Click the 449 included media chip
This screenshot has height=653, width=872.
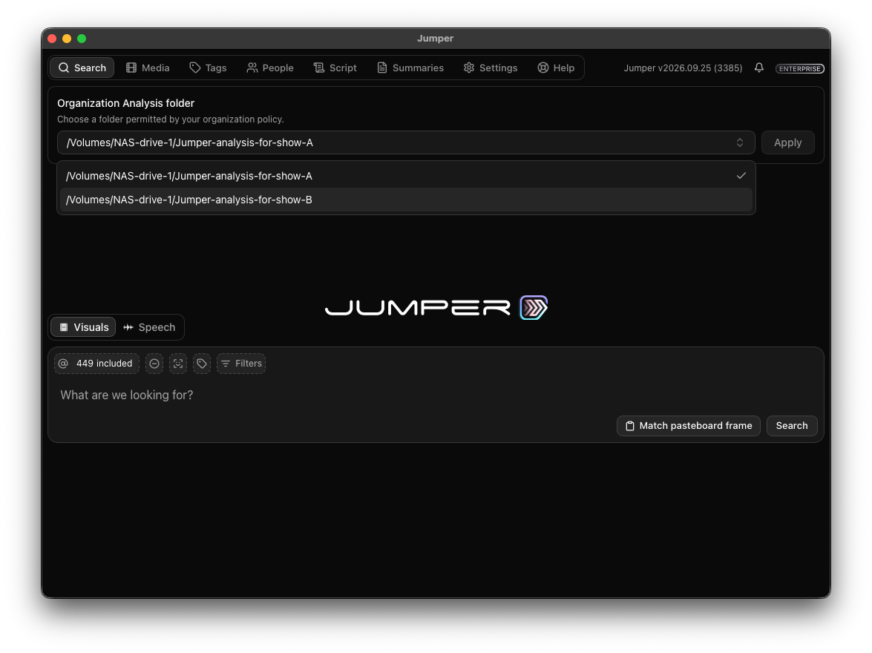click(96, 363)
